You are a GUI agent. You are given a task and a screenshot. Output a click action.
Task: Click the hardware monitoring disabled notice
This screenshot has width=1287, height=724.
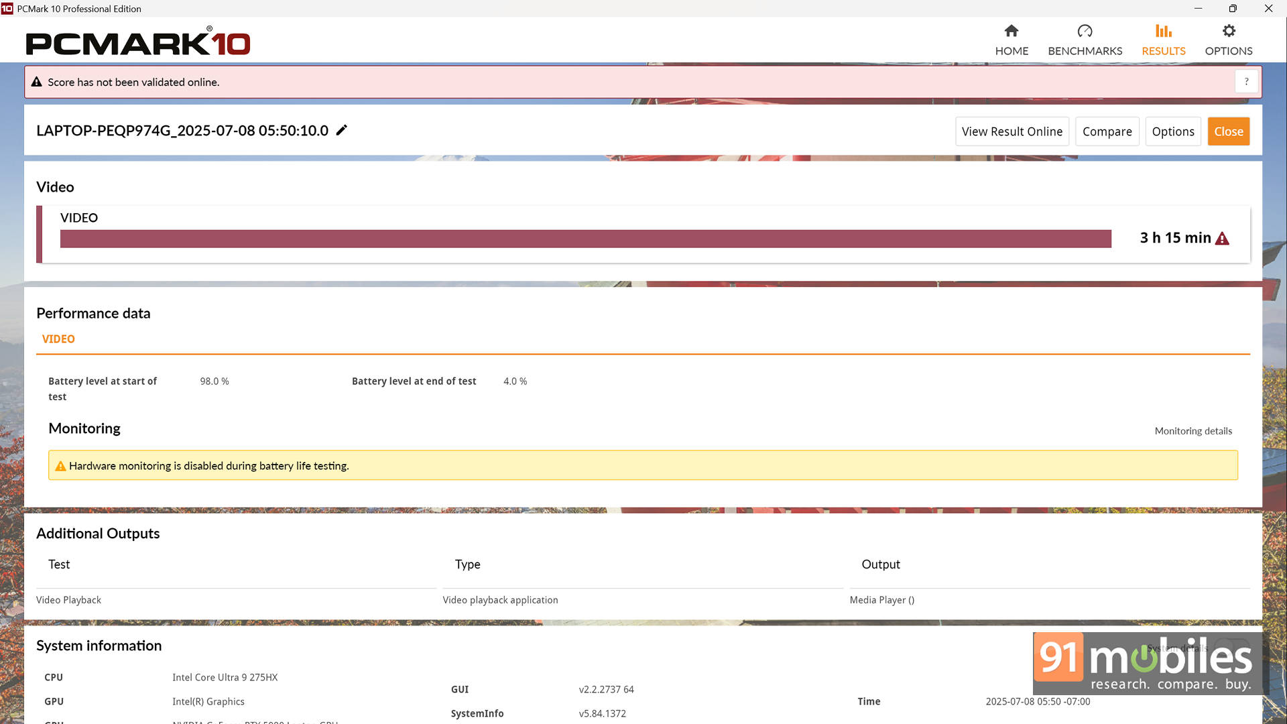tap(643, 465)
